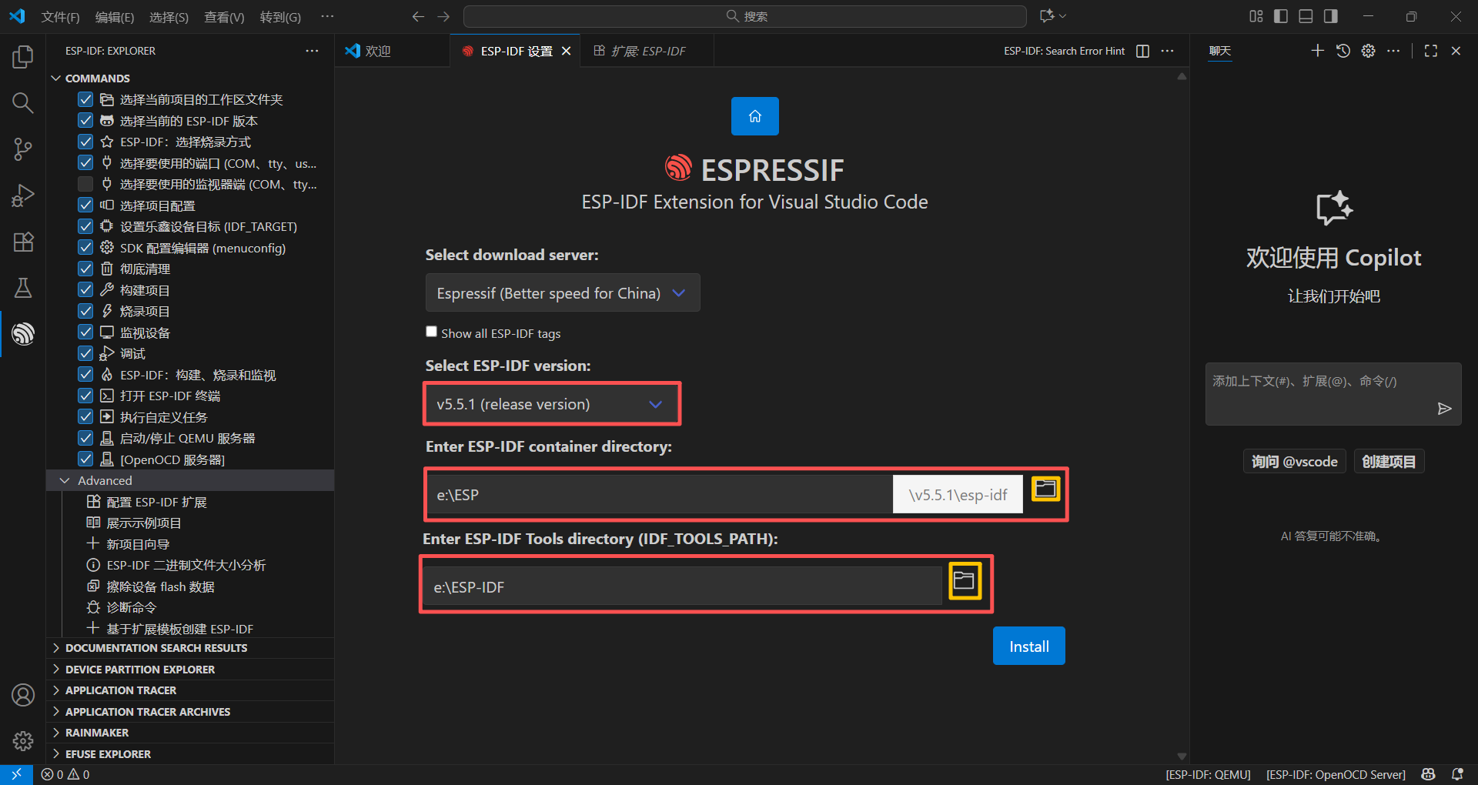This screenshot has height=785, width=1478.
Task: Focus the Copilot chat input box
Action: (1333, 394)
